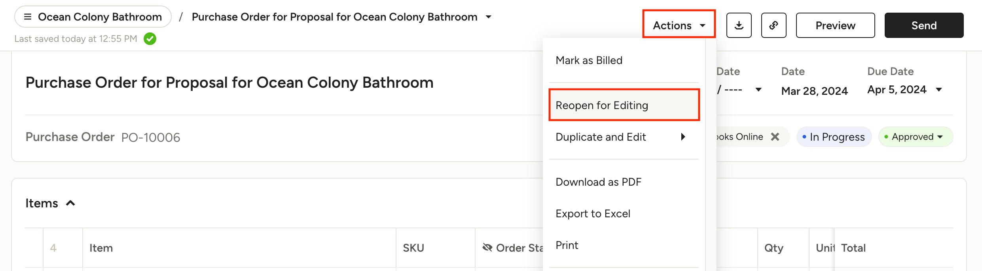Click the hidden eye icon on Order Status column
The height and width of the screenshot is (271, 982).
pyautogui.click(x=487, y=248)
